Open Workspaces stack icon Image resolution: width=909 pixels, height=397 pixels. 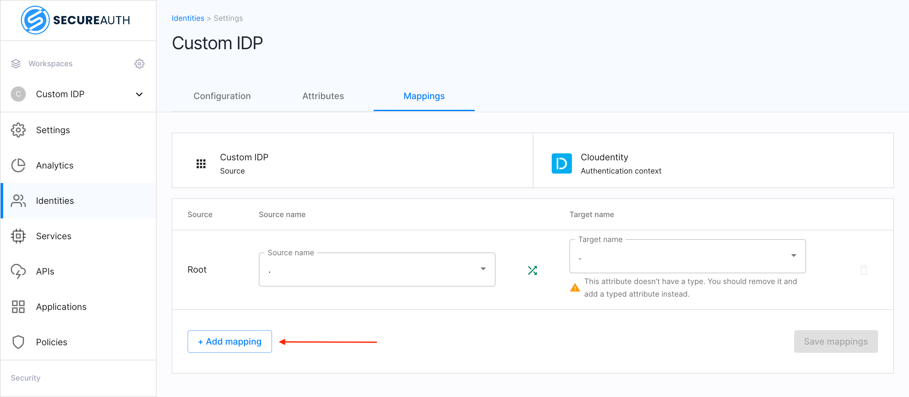coord(16,63)
